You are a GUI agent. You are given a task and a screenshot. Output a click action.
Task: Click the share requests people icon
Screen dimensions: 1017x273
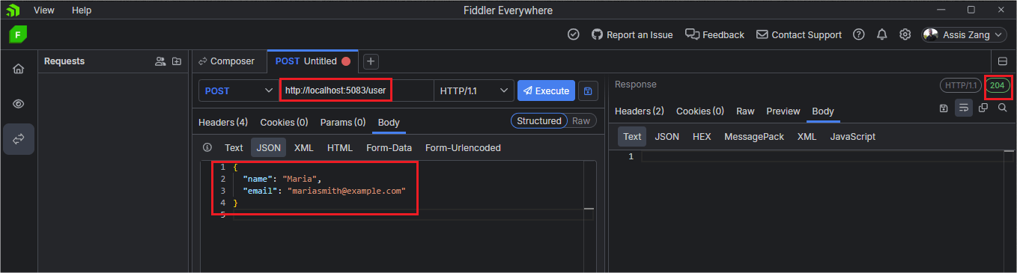coord(160,61)
